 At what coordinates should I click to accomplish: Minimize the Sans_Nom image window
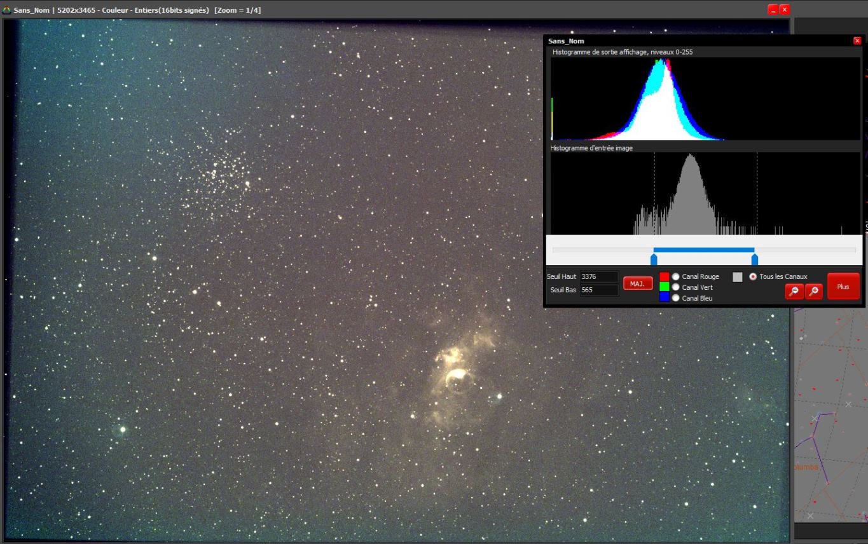(773, 10)
